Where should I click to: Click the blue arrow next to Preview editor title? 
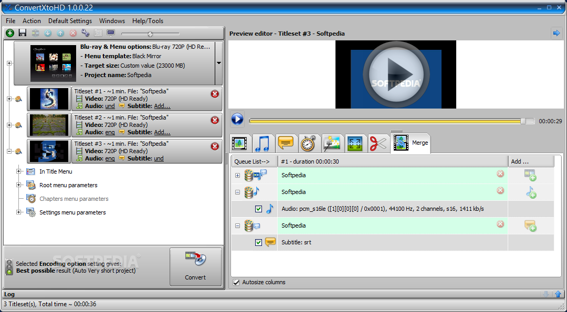pos(556,33)
